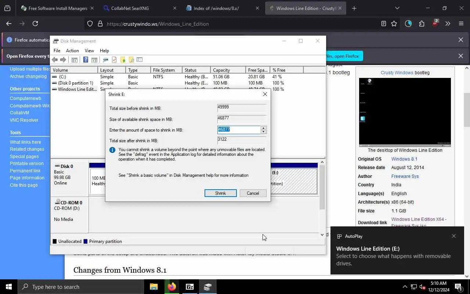Reload the page with Firefox refresh icon
This screenshot has width=470, height=294.
(x=35, y=24)
